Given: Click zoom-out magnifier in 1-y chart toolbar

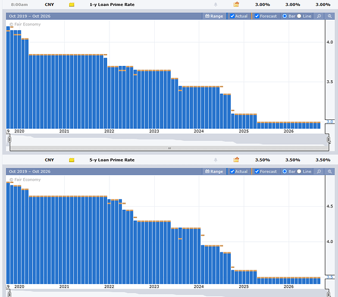Looking at the screenshot, I should pos(330,16).
